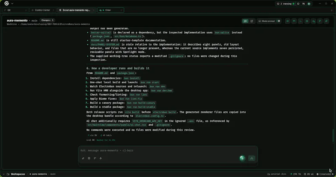Viewport: 336px width, 177px height.
Task: Click the 0% wk usage in status bar
Action: click(x=309, y=174)
